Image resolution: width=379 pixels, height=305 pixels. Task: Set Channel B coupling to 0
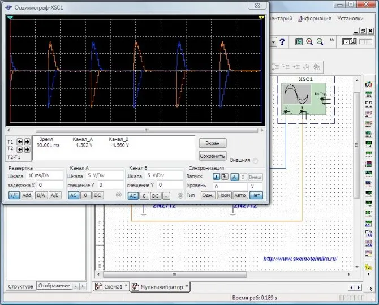pos(144,196)
